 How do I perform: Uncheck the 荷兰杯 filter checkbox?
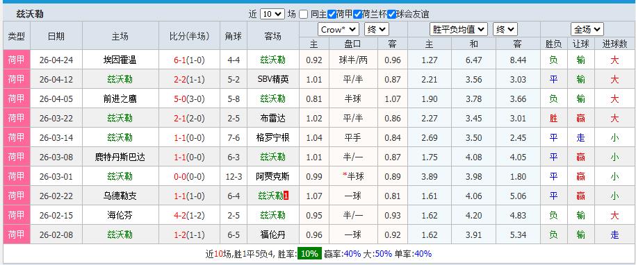[x=357, y=14]
